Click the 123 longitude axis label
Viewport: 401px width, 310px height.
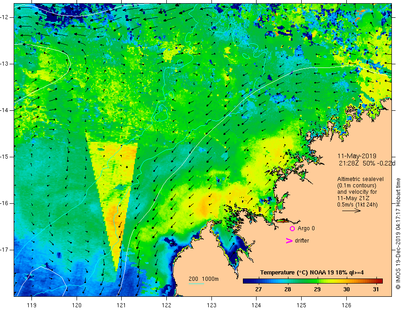click(211, 305)
